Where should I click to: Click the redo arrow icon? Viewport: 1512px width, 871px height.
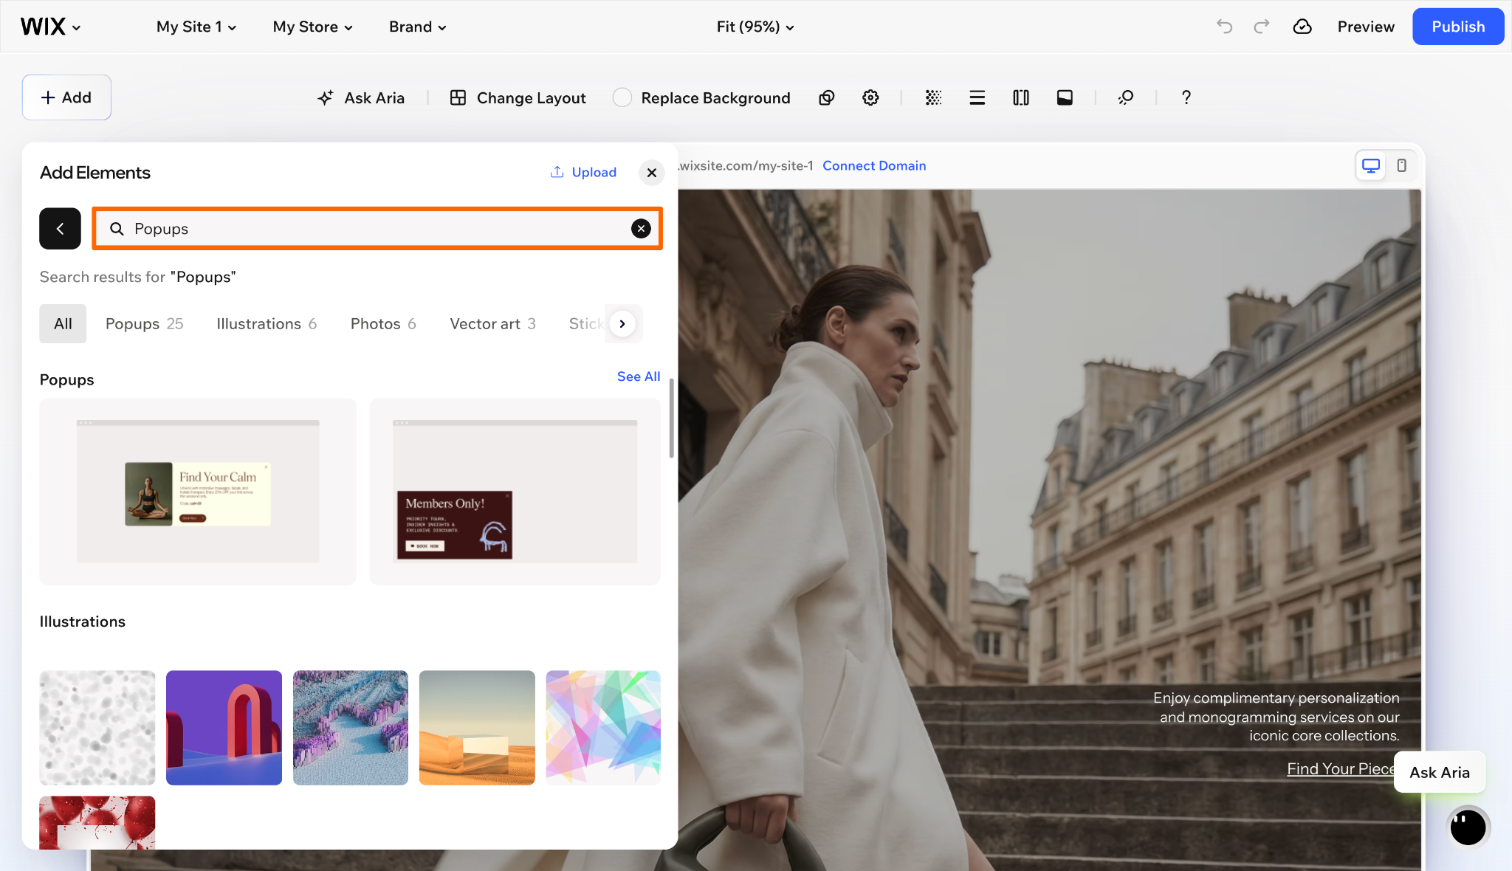coord(1262,27)
